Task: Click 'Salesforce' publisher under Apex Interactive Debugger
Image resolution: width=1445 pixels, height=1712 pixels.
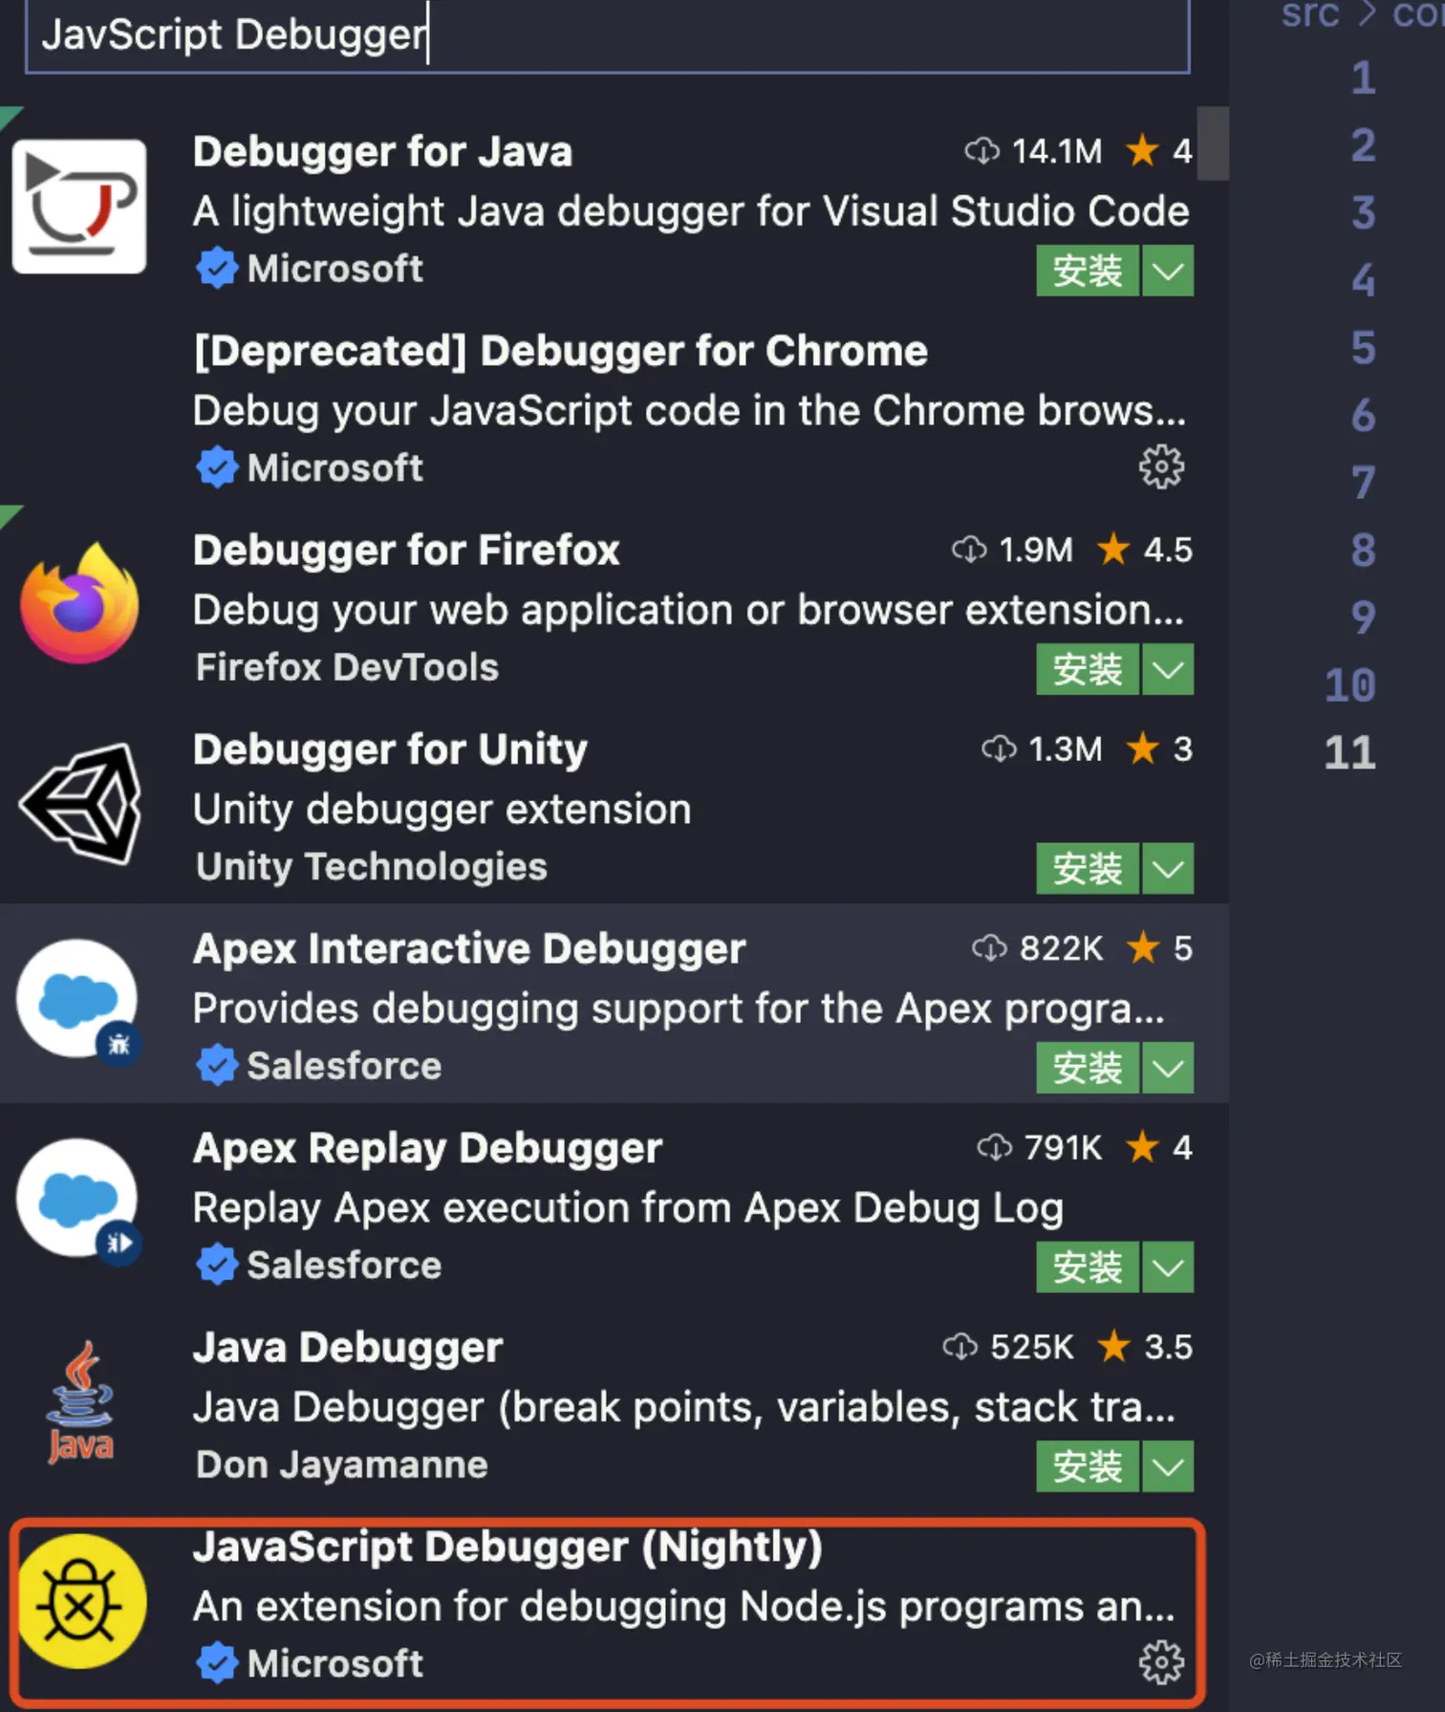Action: 344,1067
